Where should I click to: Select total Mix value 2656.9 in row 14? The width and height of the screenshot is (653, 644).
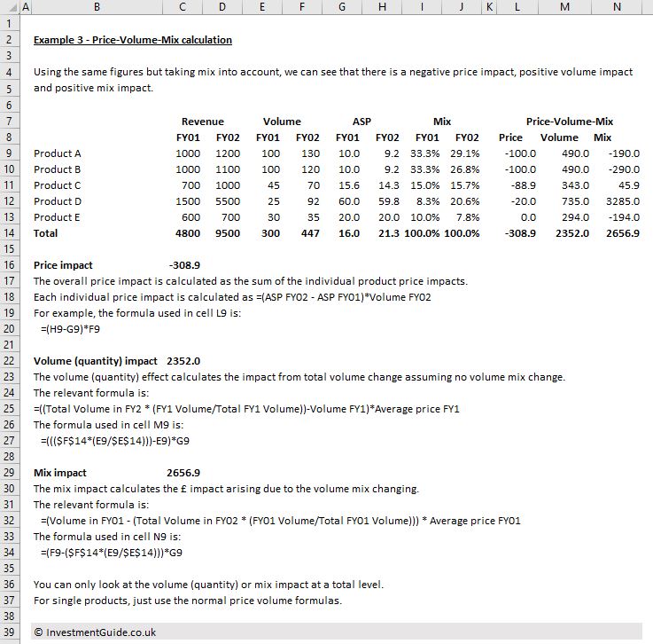(x=623, y=233)
